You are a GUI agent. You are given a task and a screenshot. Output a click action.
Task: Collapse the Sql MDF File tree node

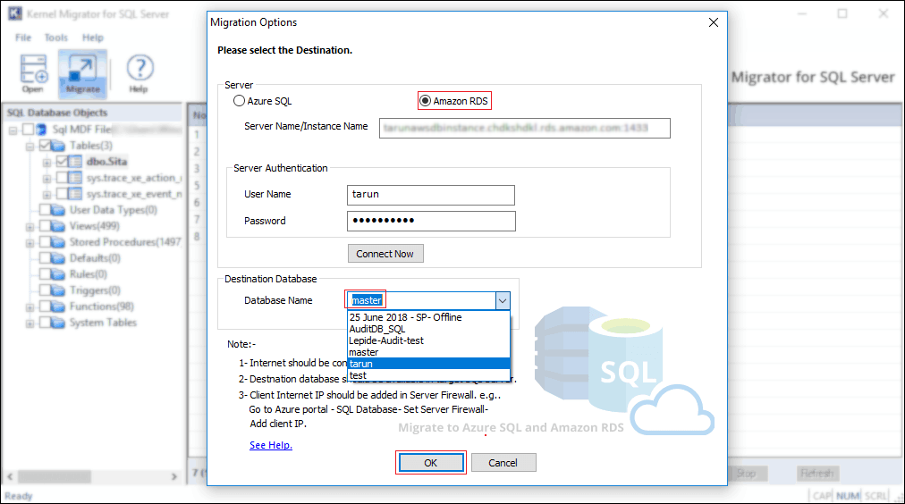[13, 130]
